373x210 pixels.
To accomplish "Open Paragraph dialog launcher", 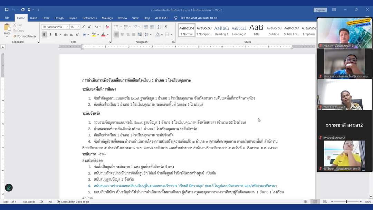I will click(x=173, y=42).
